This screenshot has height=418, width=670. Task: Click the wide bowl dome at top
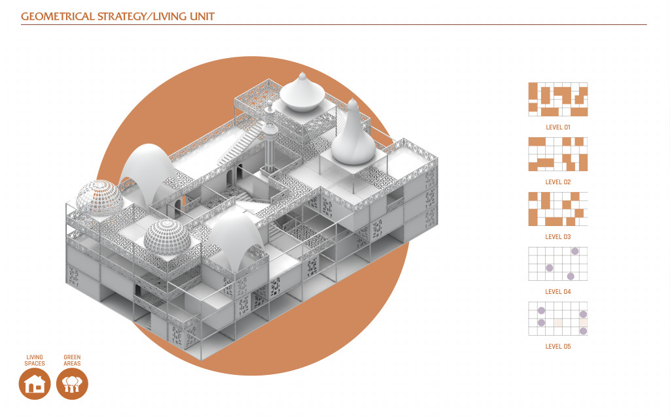click(x=302, y=94)
